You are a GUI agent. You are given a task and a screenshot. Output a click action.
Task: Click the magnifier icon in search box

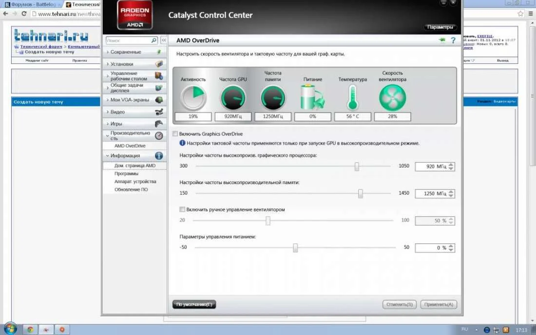[154, 40]
